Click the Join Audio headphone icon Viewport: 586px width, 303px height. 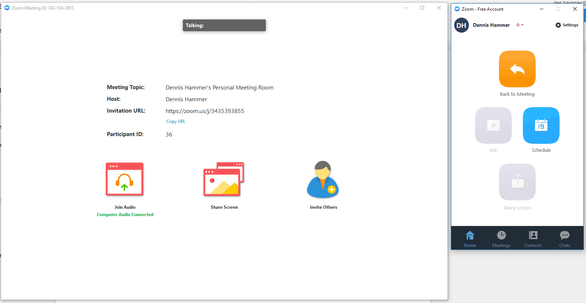coord(124,179)
